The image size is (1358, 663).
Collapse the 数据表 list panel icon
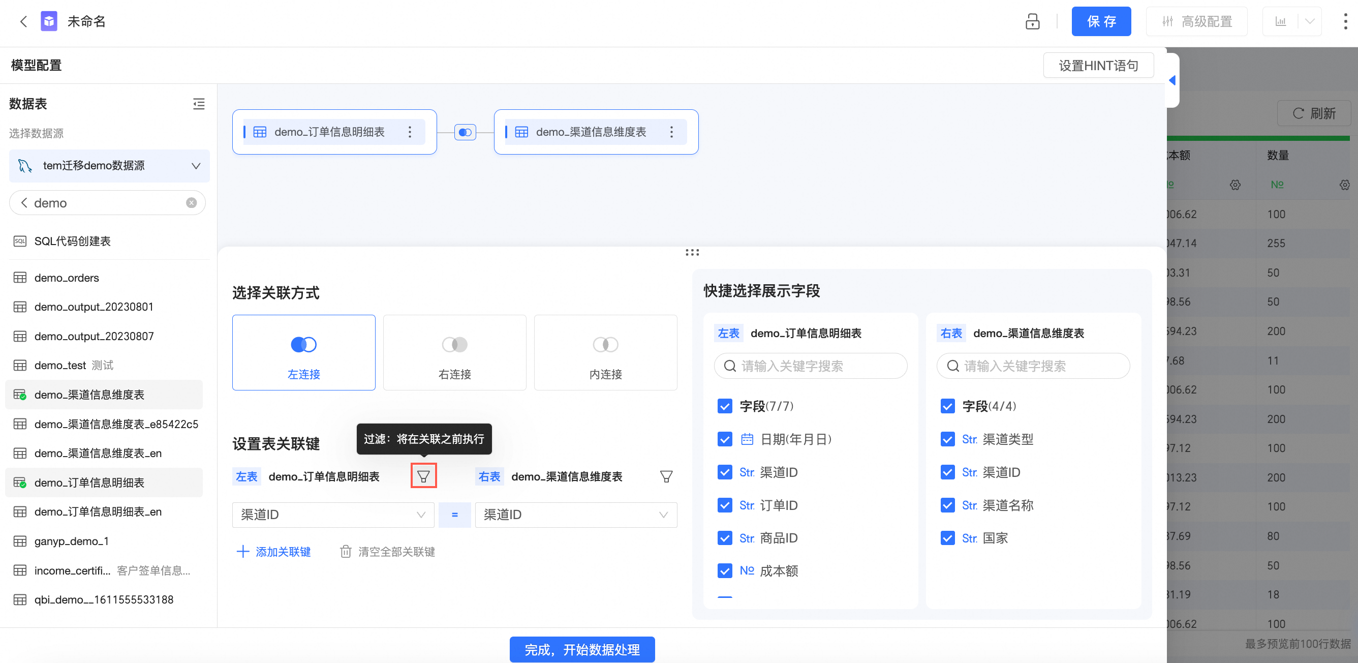tap(199, 104)
